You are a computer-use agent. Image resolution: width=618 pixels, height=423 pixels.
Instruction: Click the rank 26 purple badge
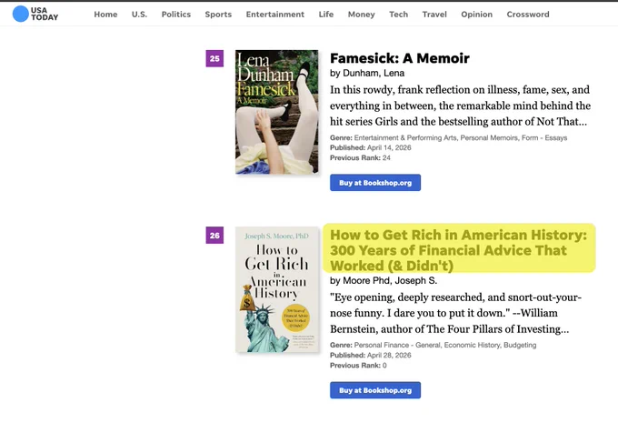[214, 236]
